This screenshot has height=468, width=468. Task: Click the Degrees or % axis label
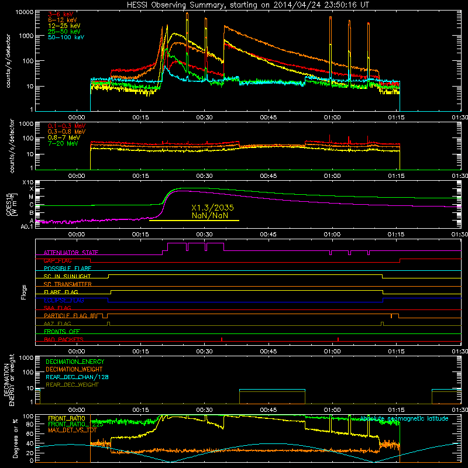[x=15, y=438]
